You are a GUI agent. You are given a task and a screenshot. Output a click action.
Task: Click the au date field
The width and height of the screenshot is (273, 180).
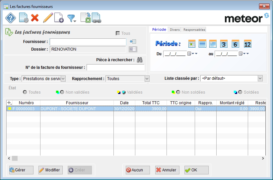227,54
